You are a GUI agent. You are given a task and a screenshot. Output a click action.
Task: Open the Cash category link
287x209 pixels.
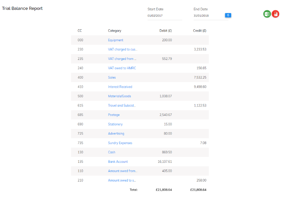tap(112, 152)
